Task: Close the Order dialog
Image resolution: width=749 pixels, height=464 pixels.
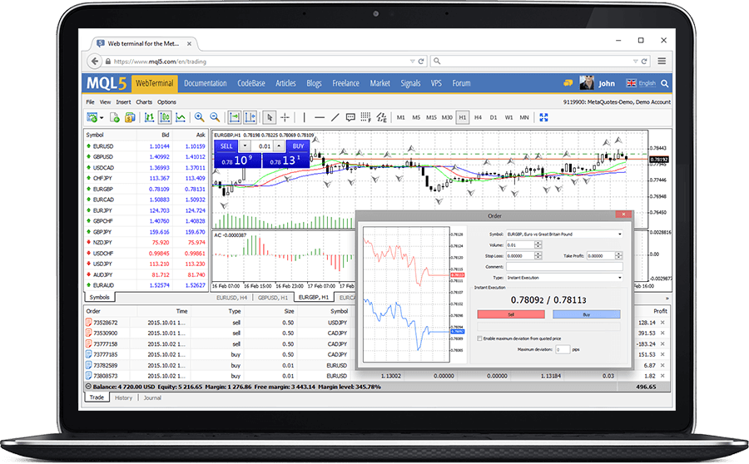Action: tap(623, 215)
